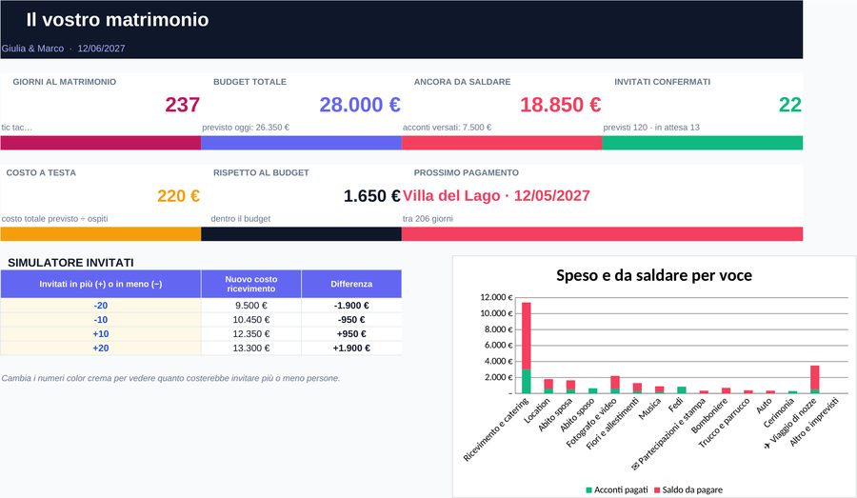Click the -950 € difference cell

click(x=351, y=320)
